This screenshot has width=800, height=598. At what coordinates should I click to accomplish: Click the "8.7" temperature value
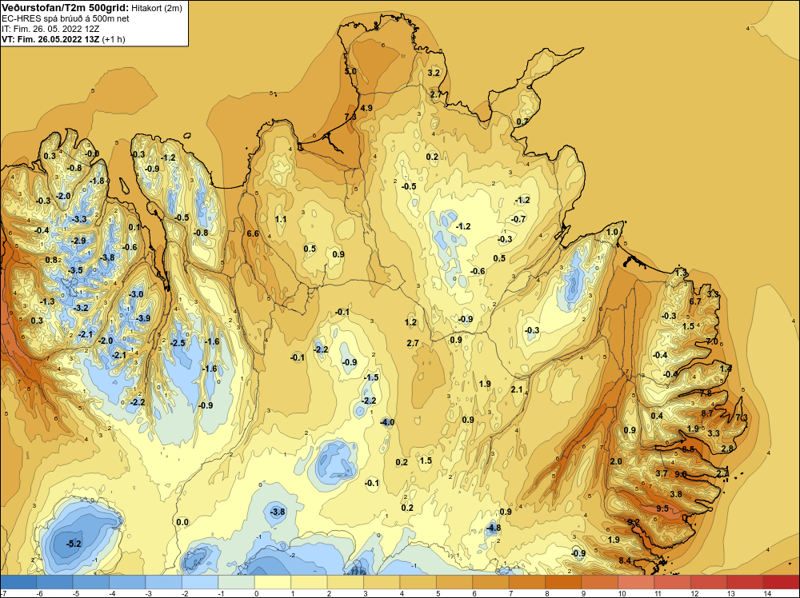pyautogui.click(x=707, y=413)
